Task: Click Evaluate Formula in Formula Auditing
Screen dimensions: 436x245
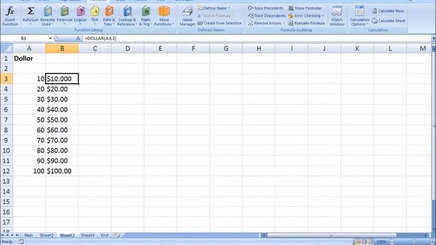Action: (307, 23)
